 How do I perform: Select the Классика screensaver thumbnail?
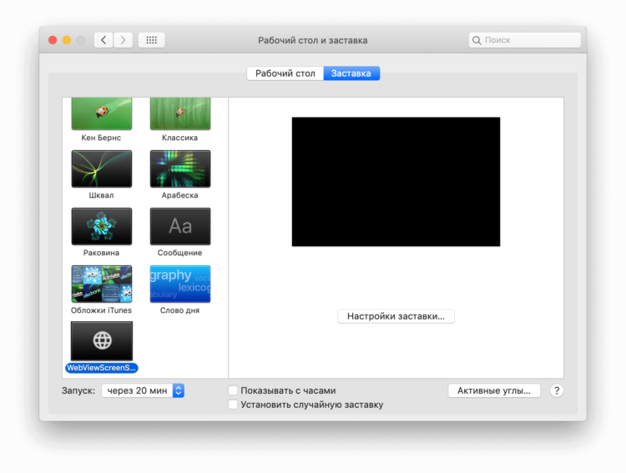180,113
